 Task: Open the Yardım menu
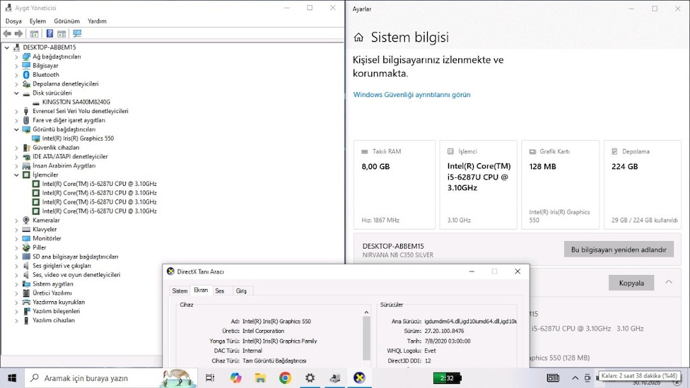[x=97, y=21]
